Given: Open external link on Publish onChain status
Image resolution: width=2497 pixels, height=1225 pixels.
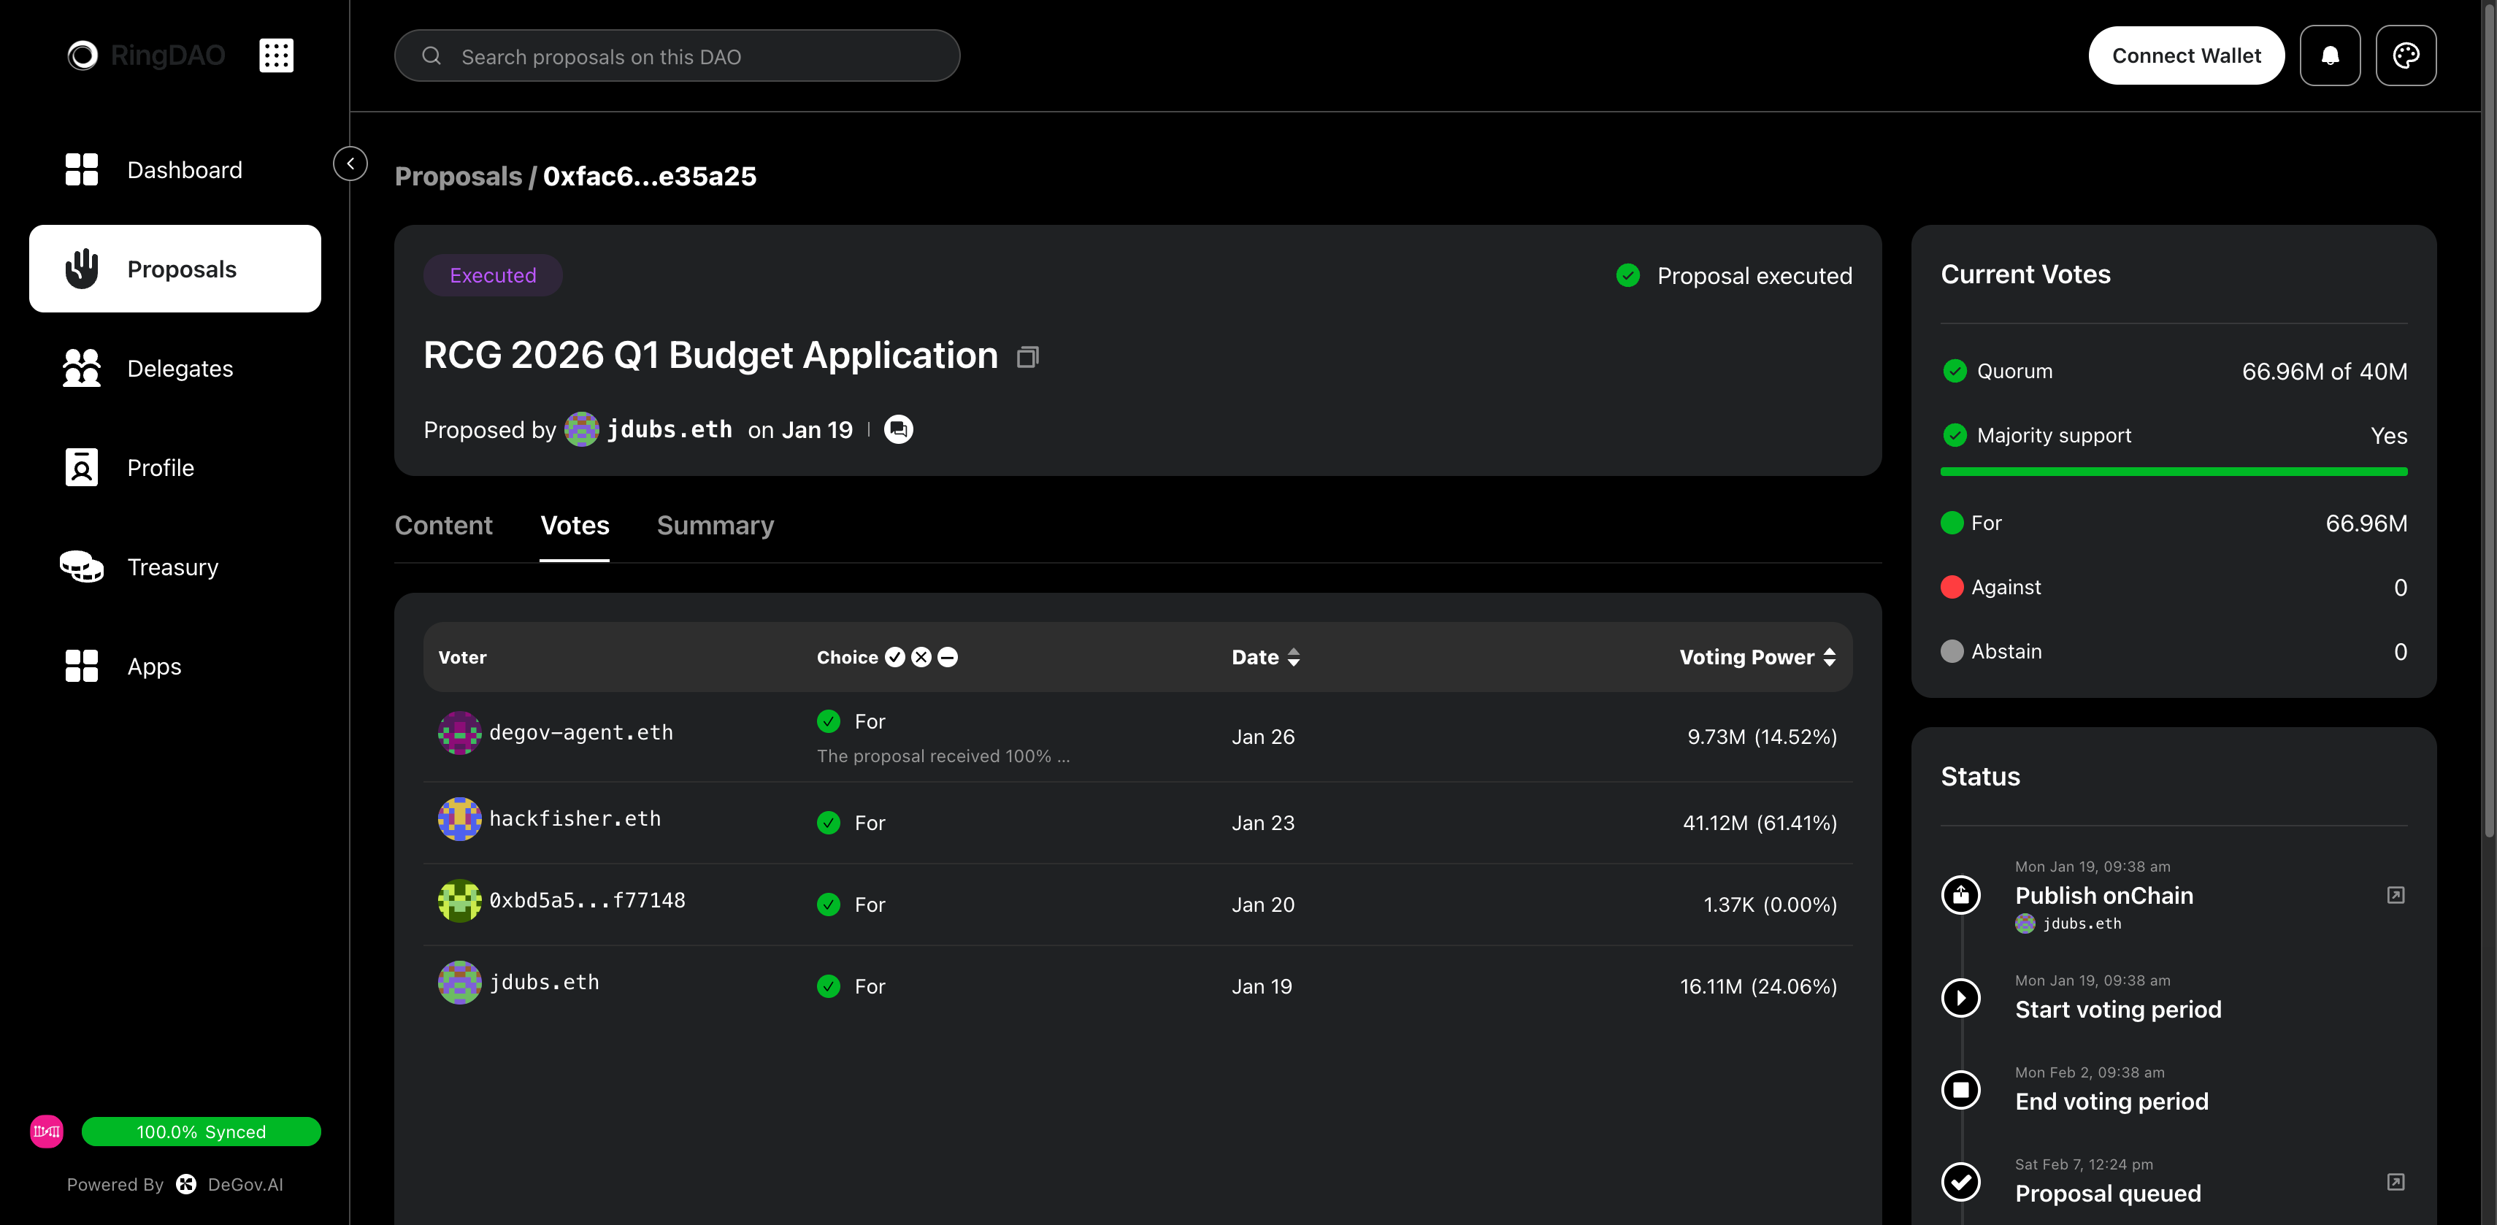Looking at the screenshot, I should (2396, 894).
